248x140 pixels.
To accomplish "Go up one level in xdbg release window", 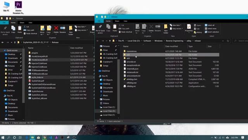I will 110,41.
